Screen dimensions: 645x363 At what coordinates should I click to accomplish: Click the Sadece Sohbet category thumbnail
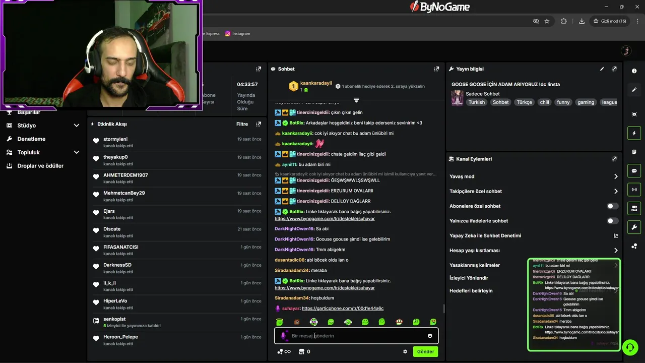click(x=457, y=98)
